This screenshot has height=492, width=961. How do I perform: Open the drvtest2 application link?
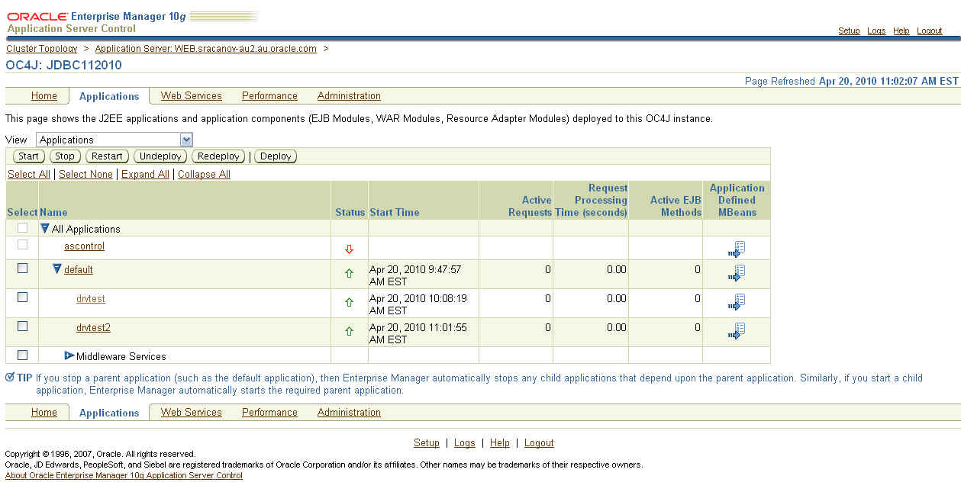point(93,327)
